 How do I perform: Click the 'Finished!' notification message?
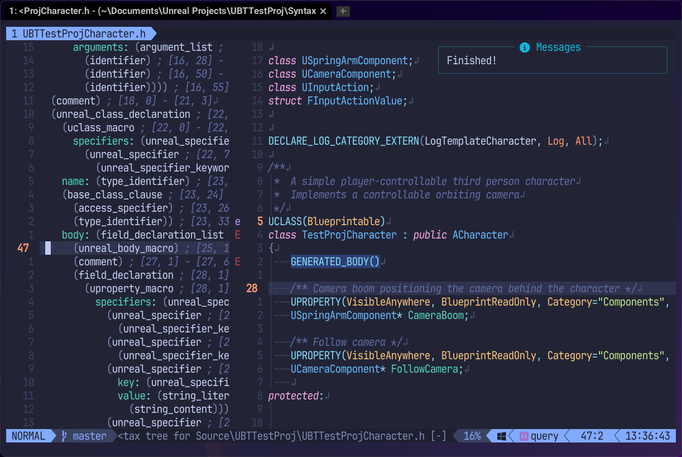472,60
